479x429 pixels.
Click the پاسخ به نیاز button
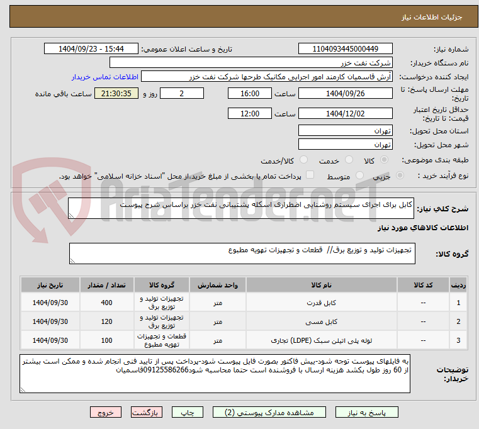tap(366, 412)
